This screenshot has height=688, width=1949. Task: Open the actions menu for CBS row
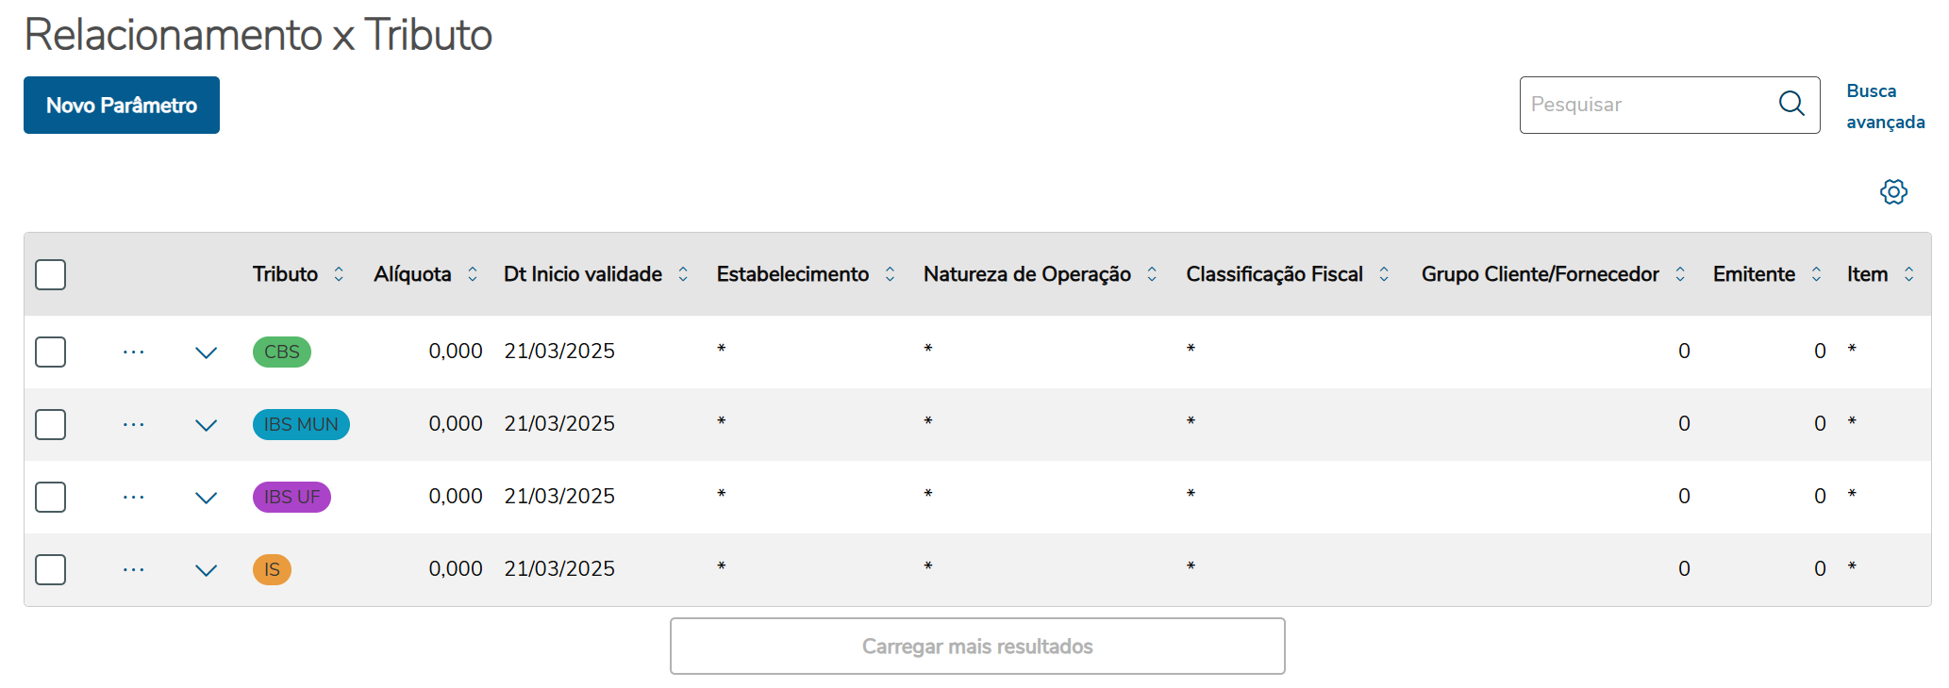[x=134, y=352]
